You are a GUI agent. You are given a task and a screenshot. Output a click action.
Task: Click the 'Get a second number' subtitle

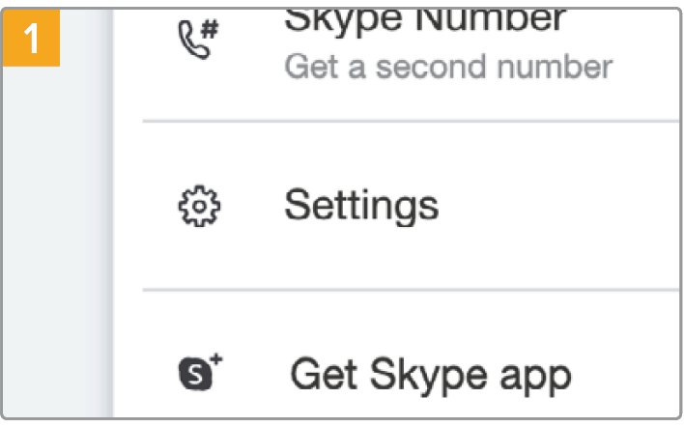[x=448, y=67]
